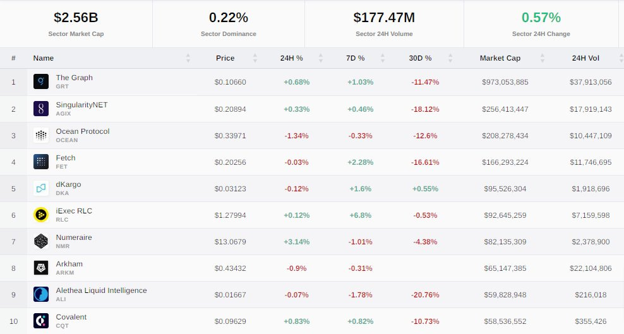Click dKargo market cap $95,526,304
624x334 pixels.
505,189
